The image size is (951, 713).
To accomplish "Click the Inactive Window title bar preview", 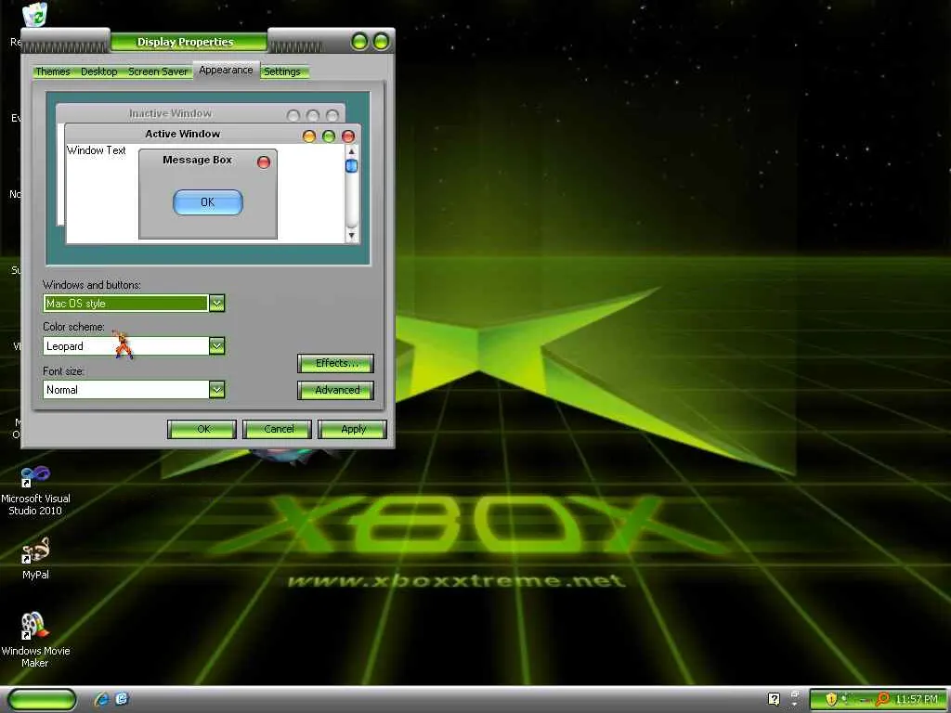I will (201, 113).
